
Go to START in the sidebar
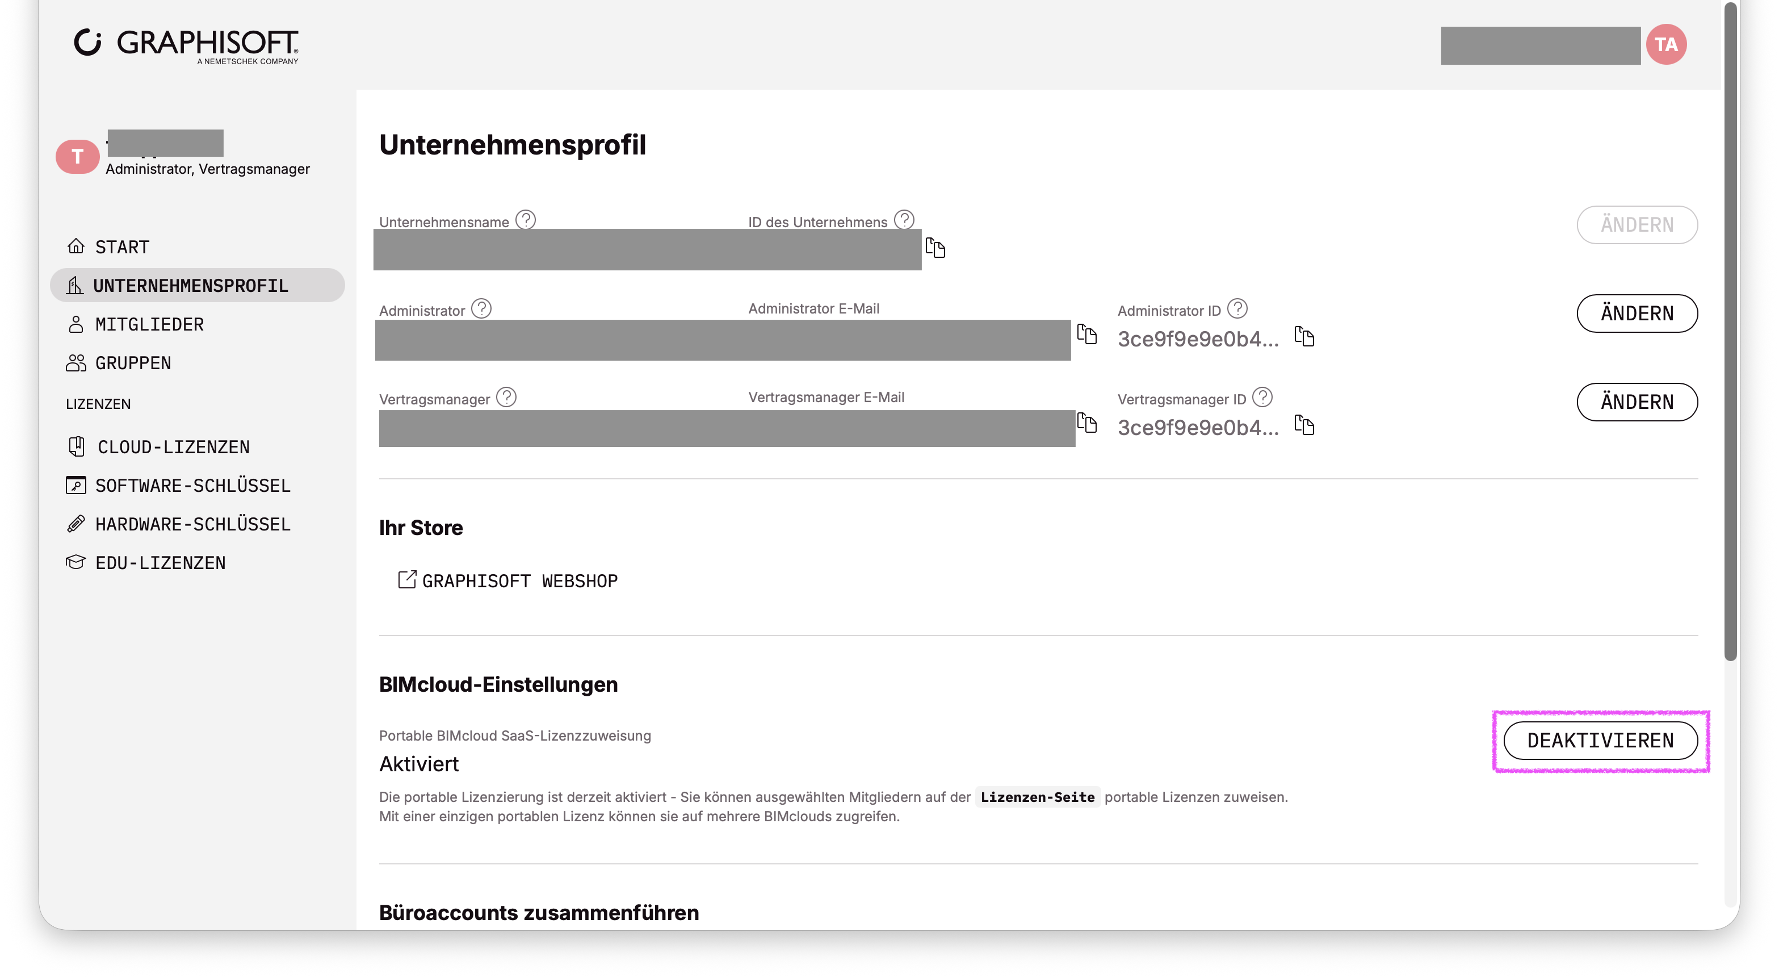[121, 246]
